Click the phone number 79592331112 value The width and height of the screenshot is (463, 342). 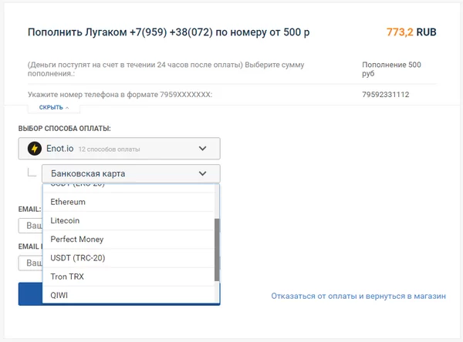click(386, 95)
